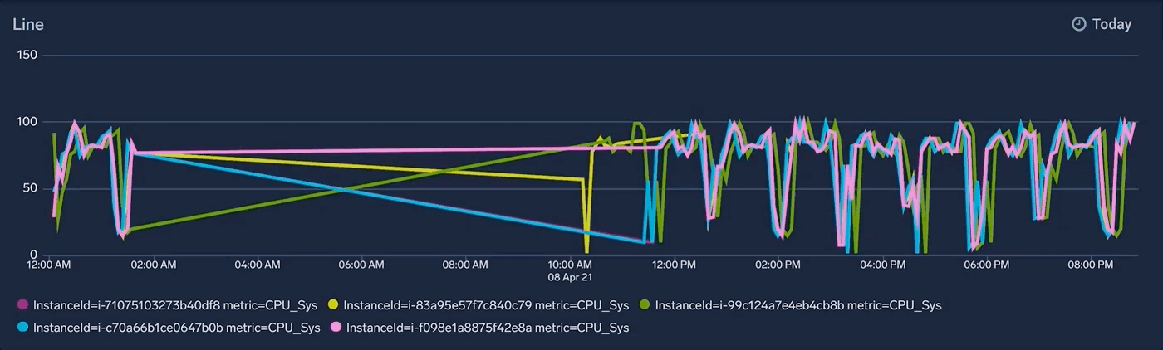1163x350 pixels.
Task: Click the 02:00 AM time axis label
Action: [154, 265]
